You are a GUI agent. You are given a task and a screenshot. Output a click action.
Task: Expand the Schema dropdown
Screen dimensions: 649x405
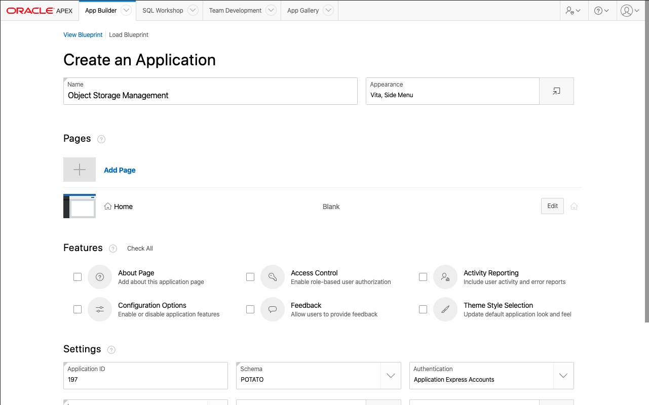coord(391,376)
